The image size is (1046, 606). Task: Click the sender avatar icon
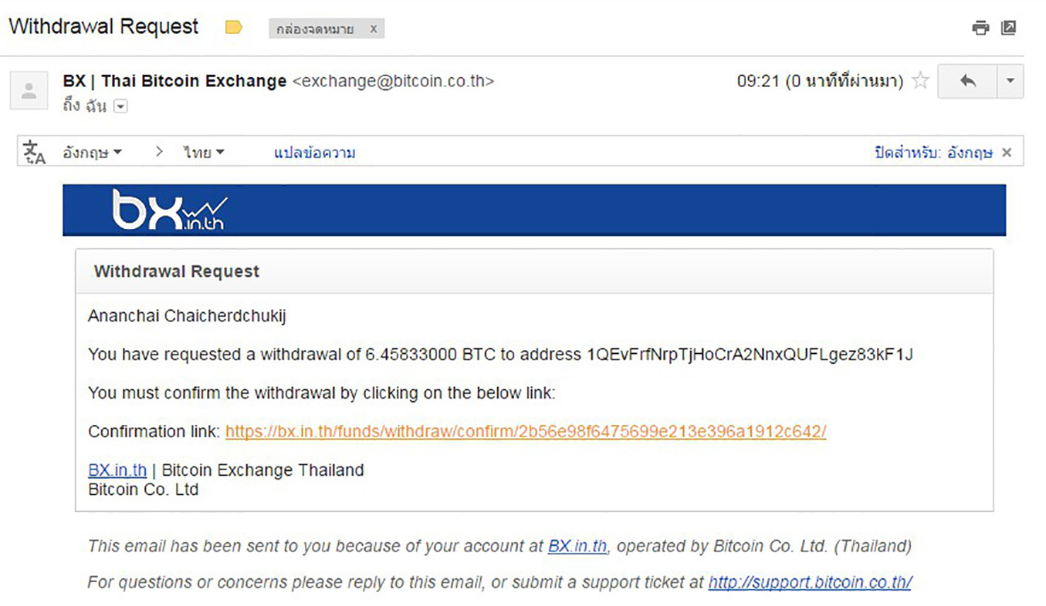pyautogui.click(x=29, y=91)
